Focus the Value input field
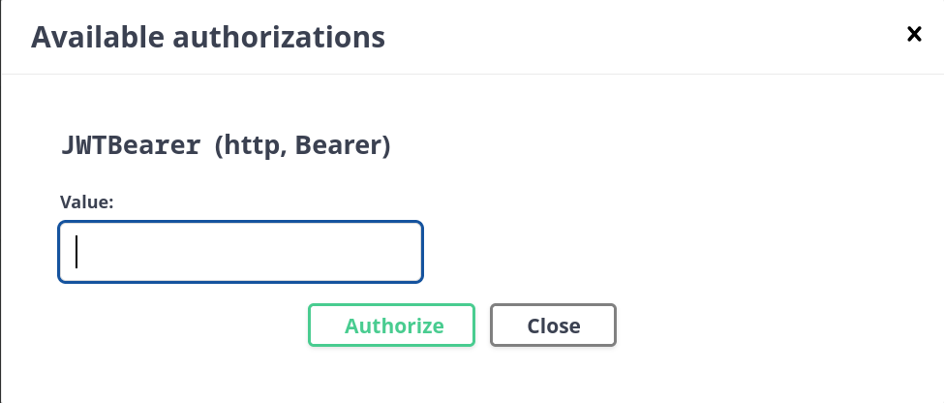This screenshot has width=944, height=403. pyautogui.click(x=240, y=253)
